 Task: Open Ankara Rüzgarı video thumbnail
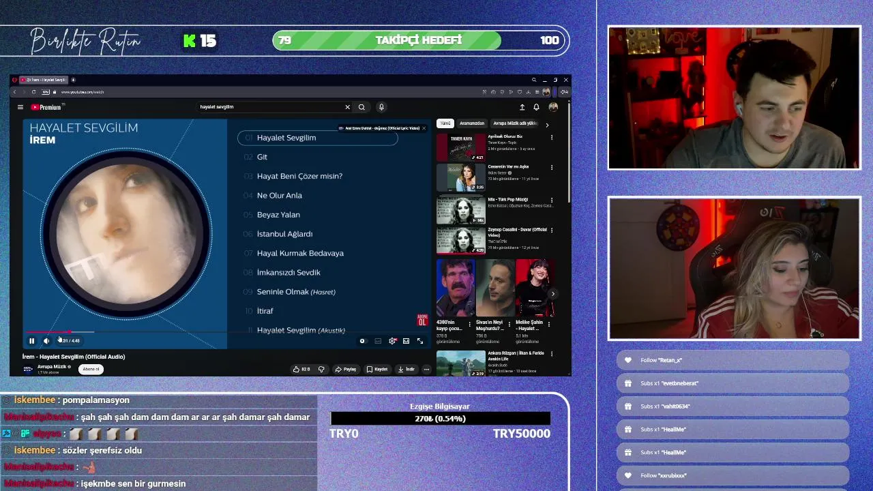[x=460, y=363]
